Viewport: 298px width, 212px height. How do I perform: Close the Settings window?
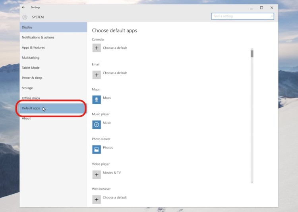point(272,8)
